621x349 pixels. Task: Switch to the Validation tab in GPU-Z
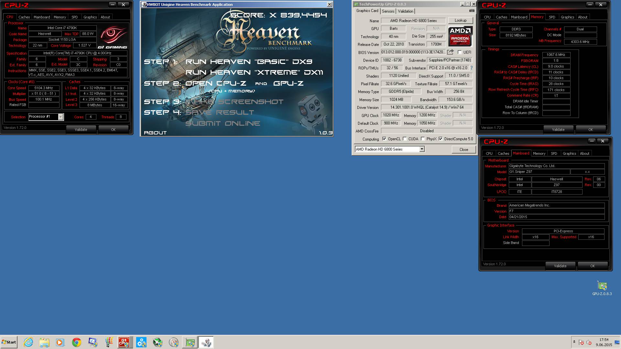(x=405, y=11)
